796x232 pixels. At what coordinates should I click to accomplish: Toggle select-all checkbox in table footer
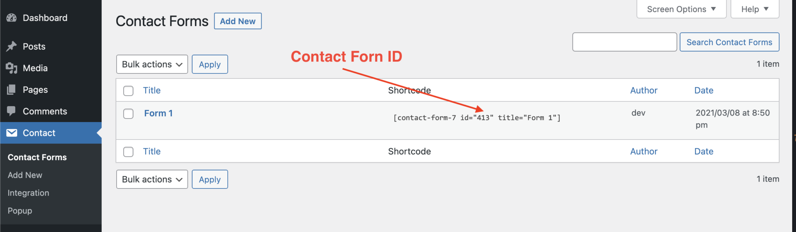click(x=128, y=152)
